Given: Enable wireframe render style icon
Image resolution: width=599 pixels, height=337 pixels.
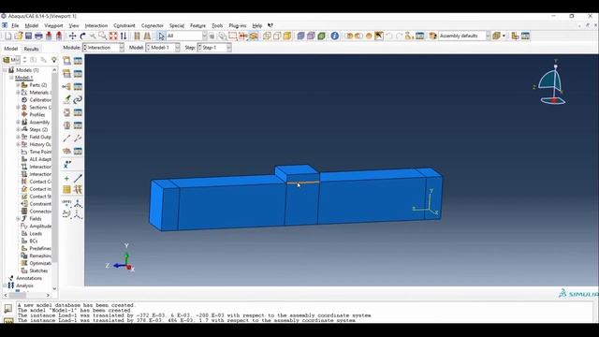Looking at the screenshot, I should click(267, 36).
